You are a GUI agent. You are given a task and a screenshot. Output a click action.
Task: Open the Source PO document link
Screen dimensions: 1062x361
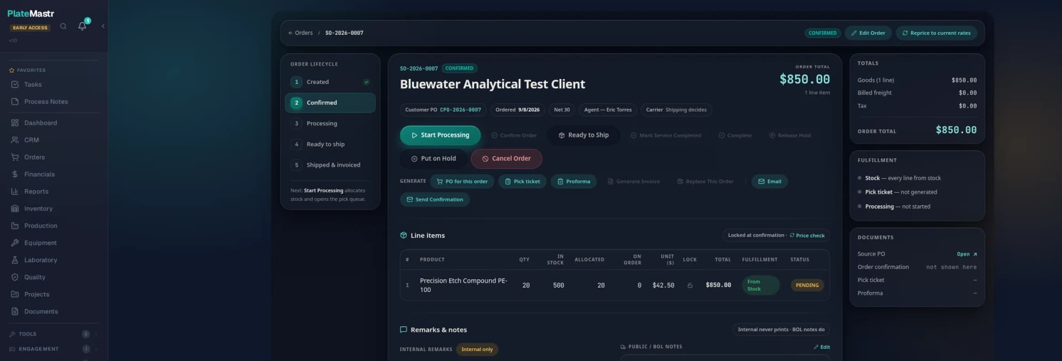click(x=967, y=254)
